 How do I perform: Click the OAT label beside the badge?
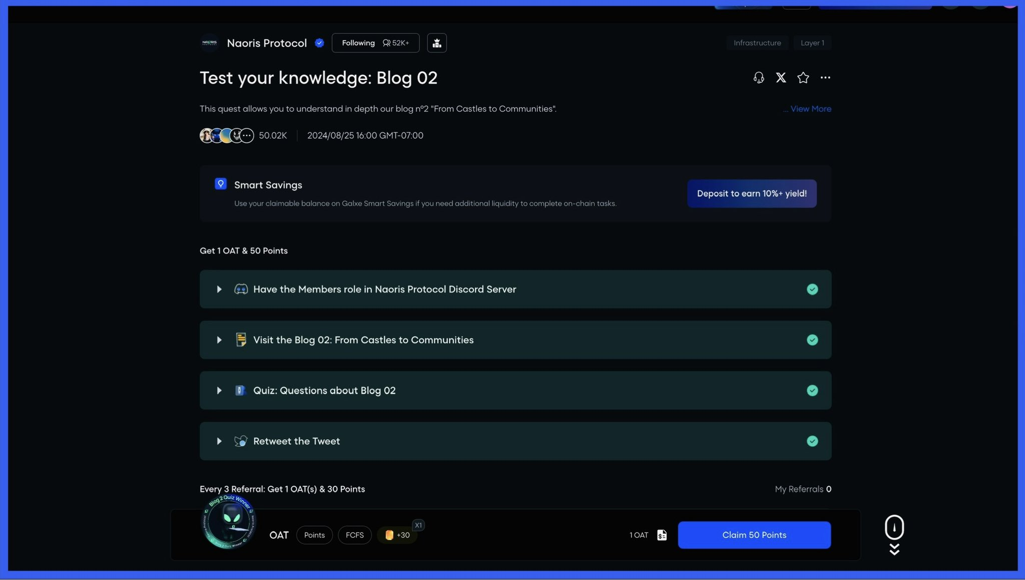coord(279,535)
